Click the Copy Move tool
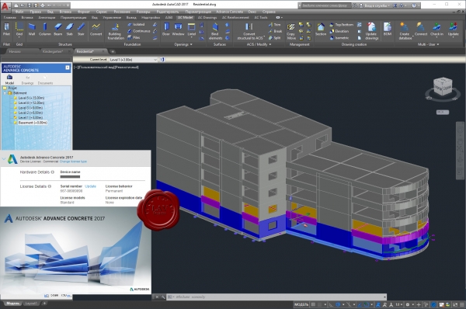The height and width of the screenshot is (309, 466). point(291,31)
